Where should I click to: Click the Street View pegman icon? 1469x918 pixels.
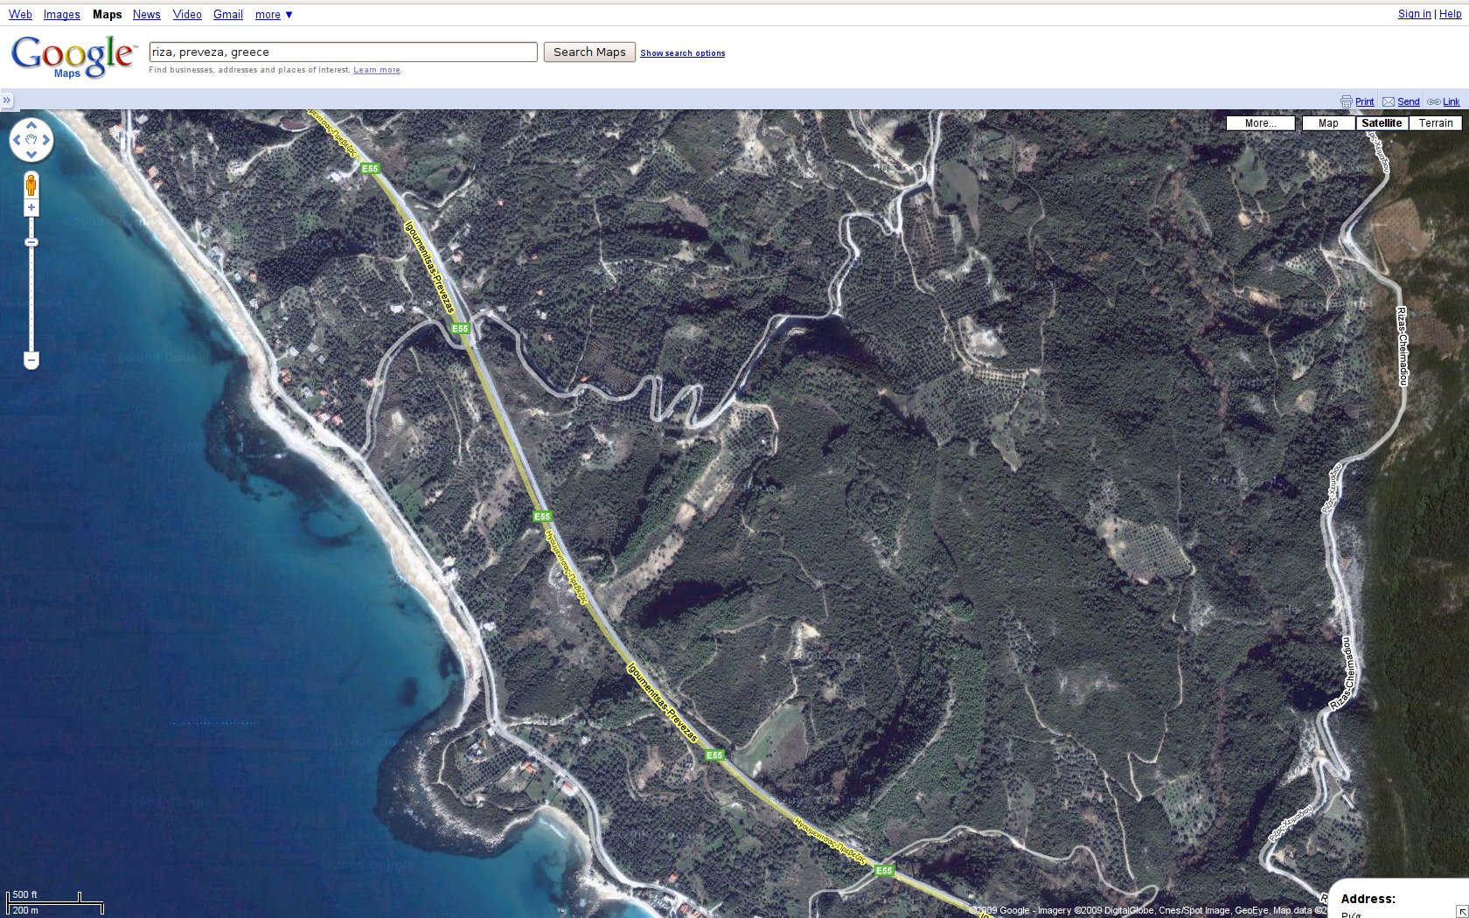(31, 185)
